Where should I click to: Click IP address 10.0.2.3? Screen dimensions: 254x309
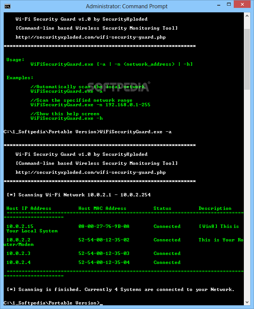click(x=18, y=253)
